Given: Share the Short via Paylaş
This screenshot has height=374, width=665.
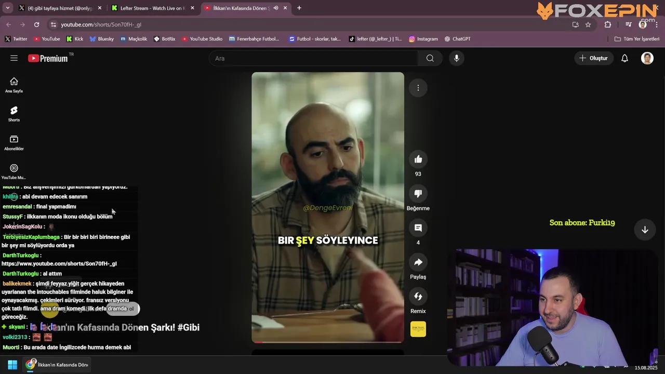Looking at the screenshot, I should (x=418, y=262).
